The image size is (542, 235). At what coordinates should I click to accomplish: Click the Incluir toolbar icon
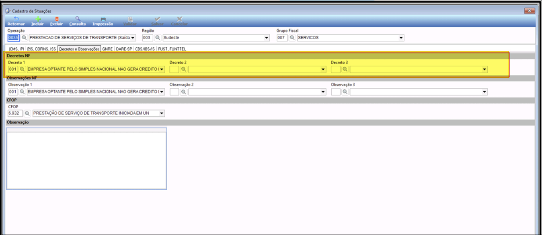[38, 19]
